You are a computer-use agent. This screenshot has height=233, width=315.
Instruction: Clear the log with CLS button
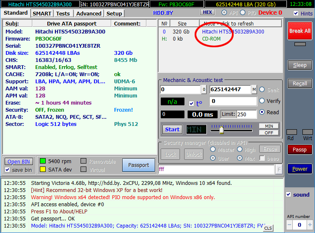(x=268, y=228)
